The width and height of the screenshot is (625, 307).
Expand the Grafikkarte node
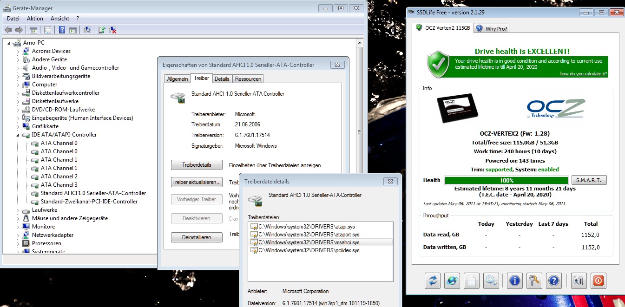(19, 126)
